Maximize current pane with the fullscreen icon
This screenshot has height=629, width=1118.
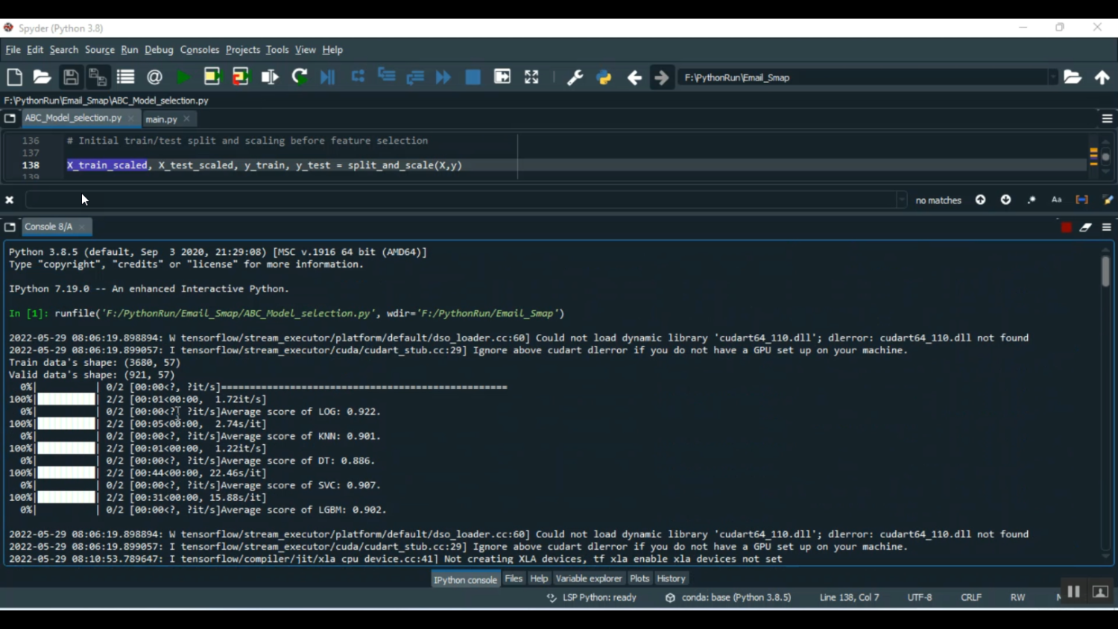[x=531, y=77]
